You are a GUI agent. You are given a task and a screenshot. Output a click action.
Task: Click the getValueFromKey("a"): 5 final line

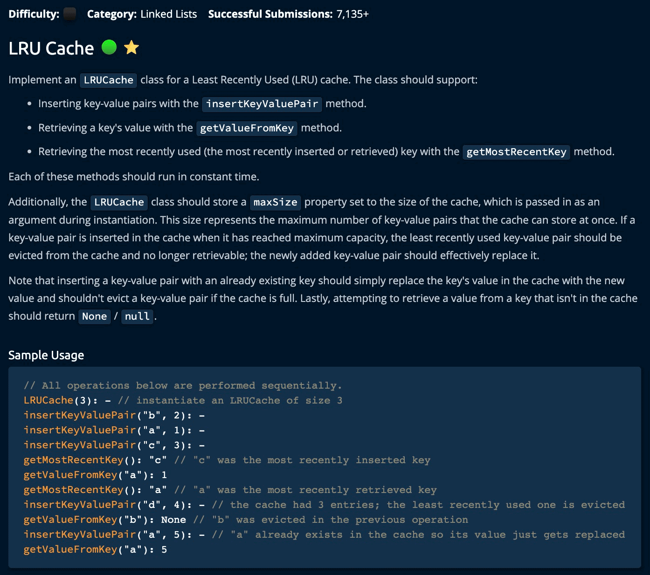(95, 549)
